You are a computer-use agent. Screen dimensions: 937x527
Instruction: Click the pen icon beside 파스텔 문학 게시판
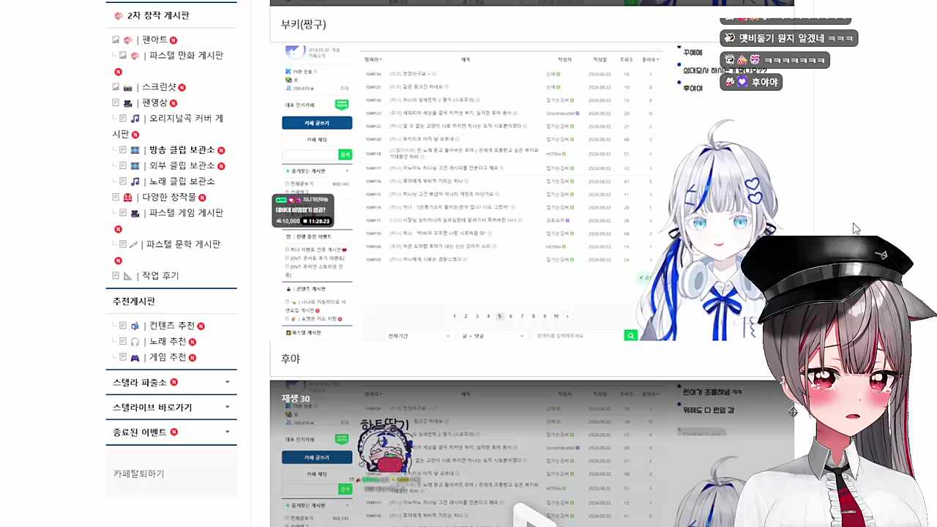coord(133,244)
